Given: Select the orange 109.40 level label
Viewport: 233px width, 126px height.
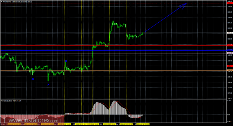Looking at the screenshot, I should click(229, 70).
